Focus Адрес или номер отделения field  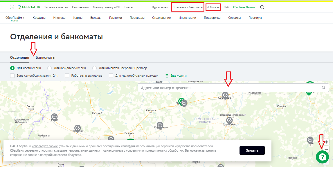pos(233,88)
